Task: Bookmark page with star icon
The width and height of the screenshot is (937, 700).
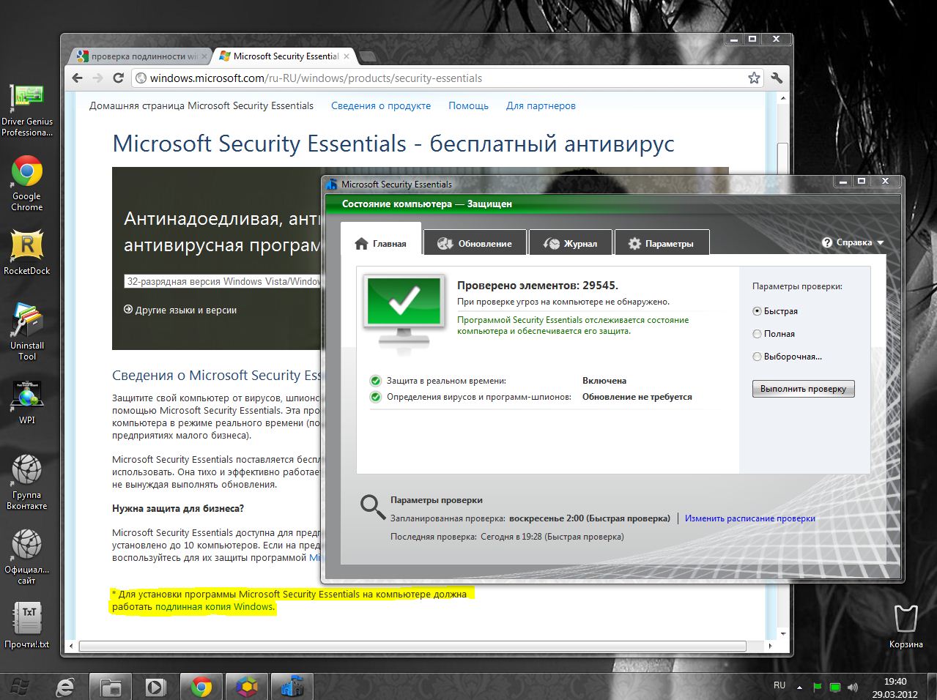Action: [754, 78]
